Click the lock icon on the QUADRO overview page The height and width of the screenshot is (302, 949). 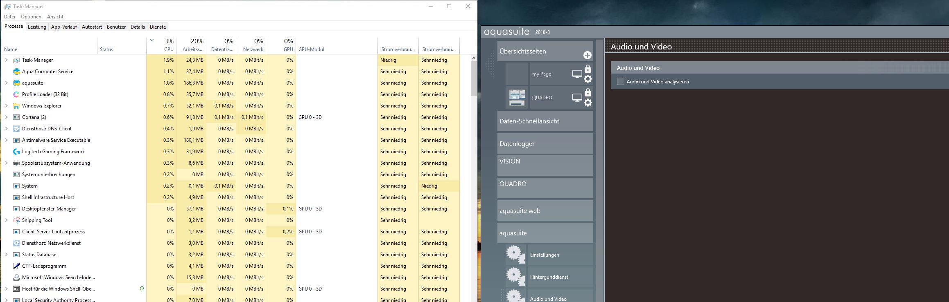pos(588,92)
